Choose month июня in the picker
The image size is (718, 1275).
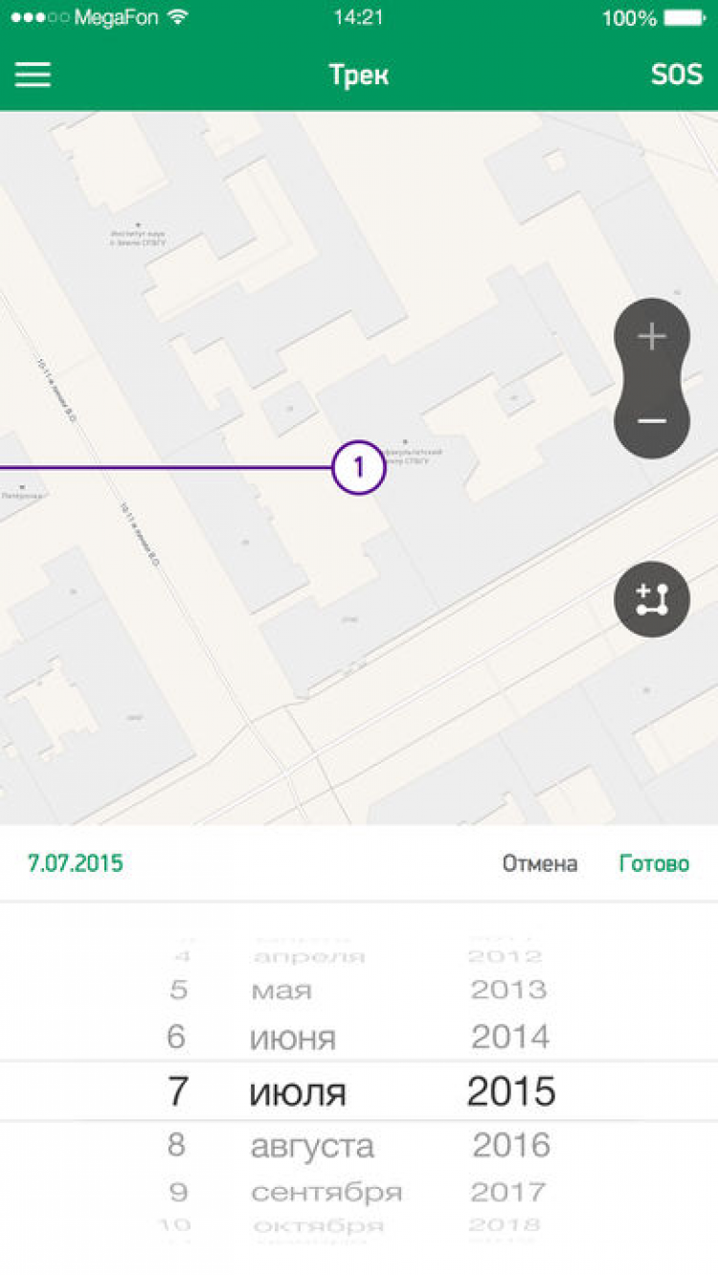coord(293,1038)
